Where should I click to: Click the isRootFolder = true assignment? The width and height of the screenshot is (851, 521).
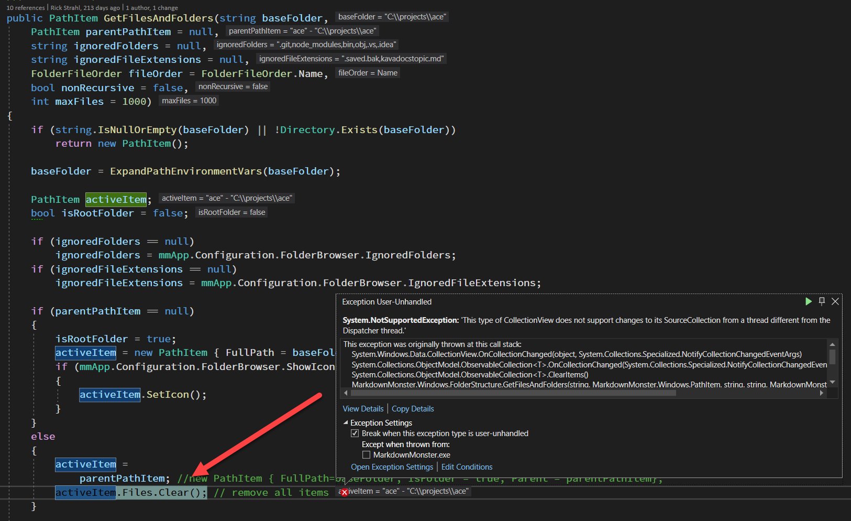click(116, 339)
